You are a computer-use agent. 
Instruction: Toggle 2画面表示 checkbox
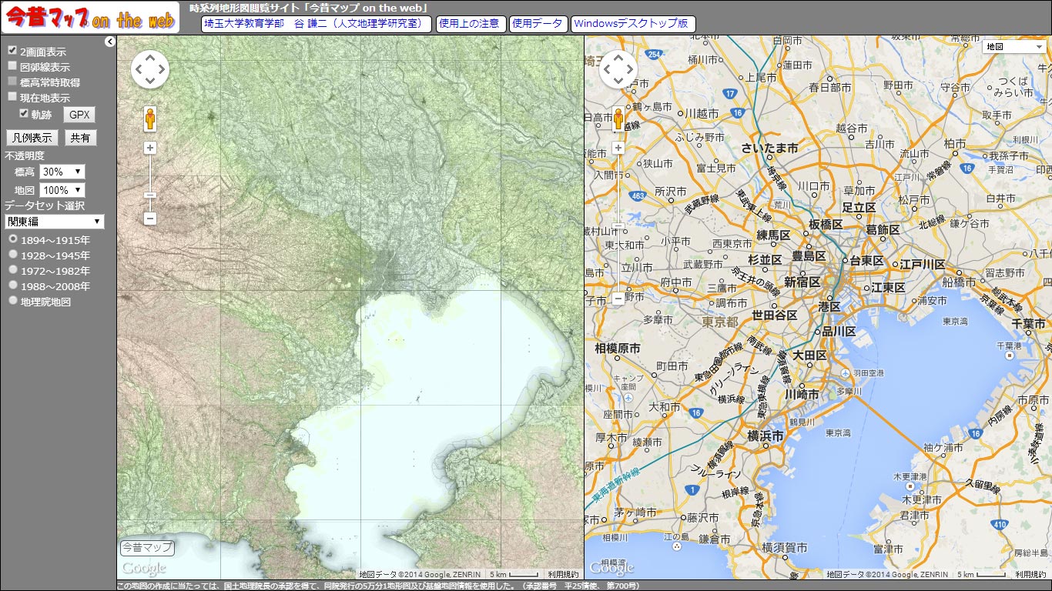point(12,51)
